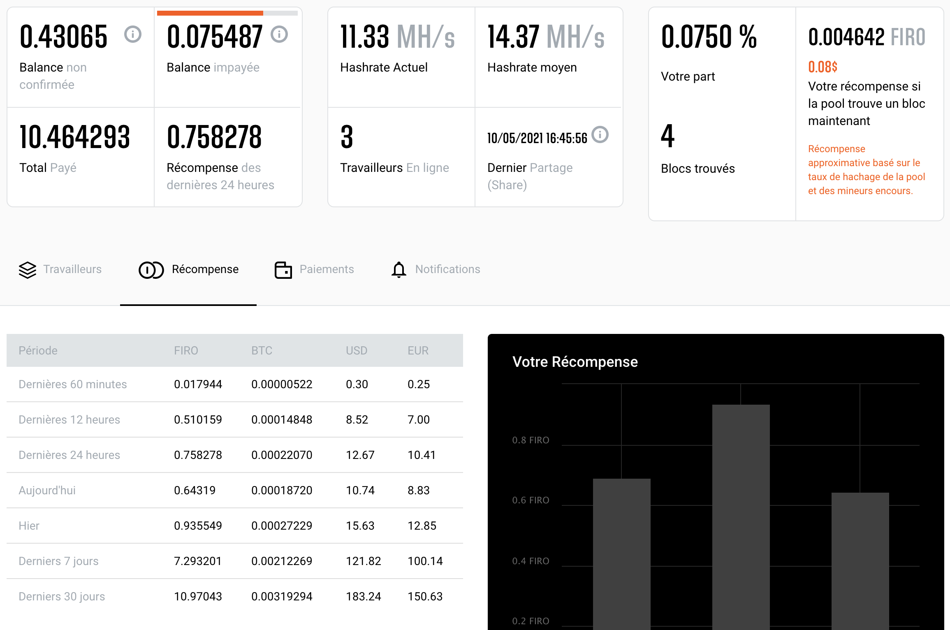Screen dimensions: 950x630
Task: Click the Période column header
Action: tap(38, 350)
